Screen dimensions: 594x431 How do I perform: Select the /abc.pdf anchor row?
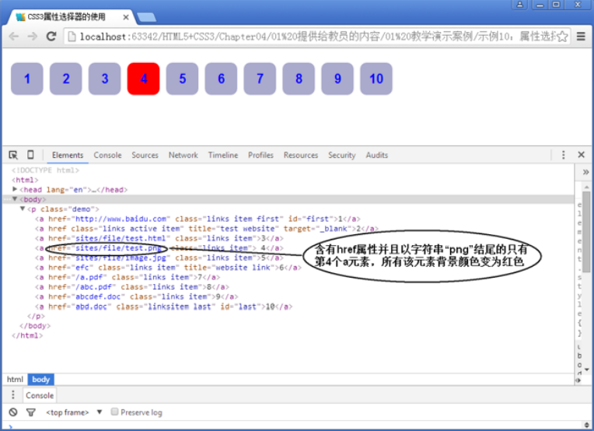(132, 287)
